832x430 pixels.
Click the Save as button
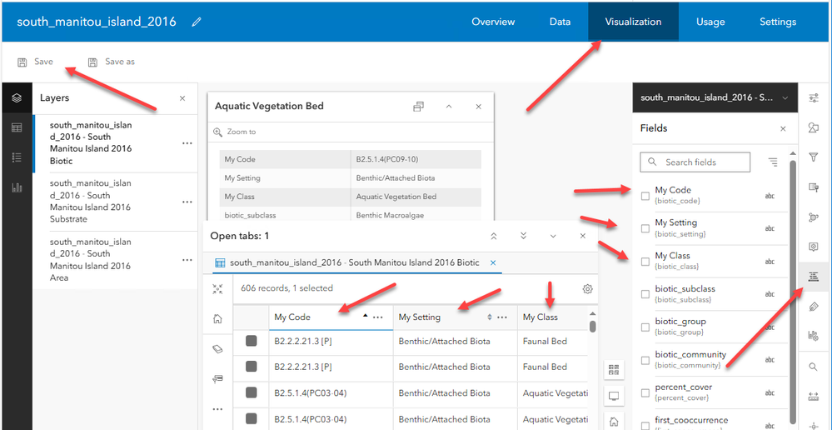coord(112,62)
